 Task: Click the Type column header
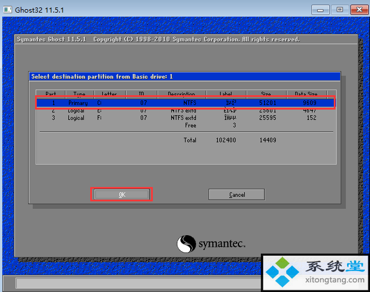(x=80, y=94)
